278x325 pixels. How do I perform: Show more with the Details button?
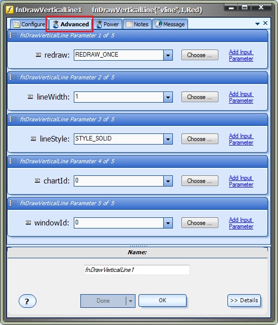pyautogui.click(x=244, y=300)
